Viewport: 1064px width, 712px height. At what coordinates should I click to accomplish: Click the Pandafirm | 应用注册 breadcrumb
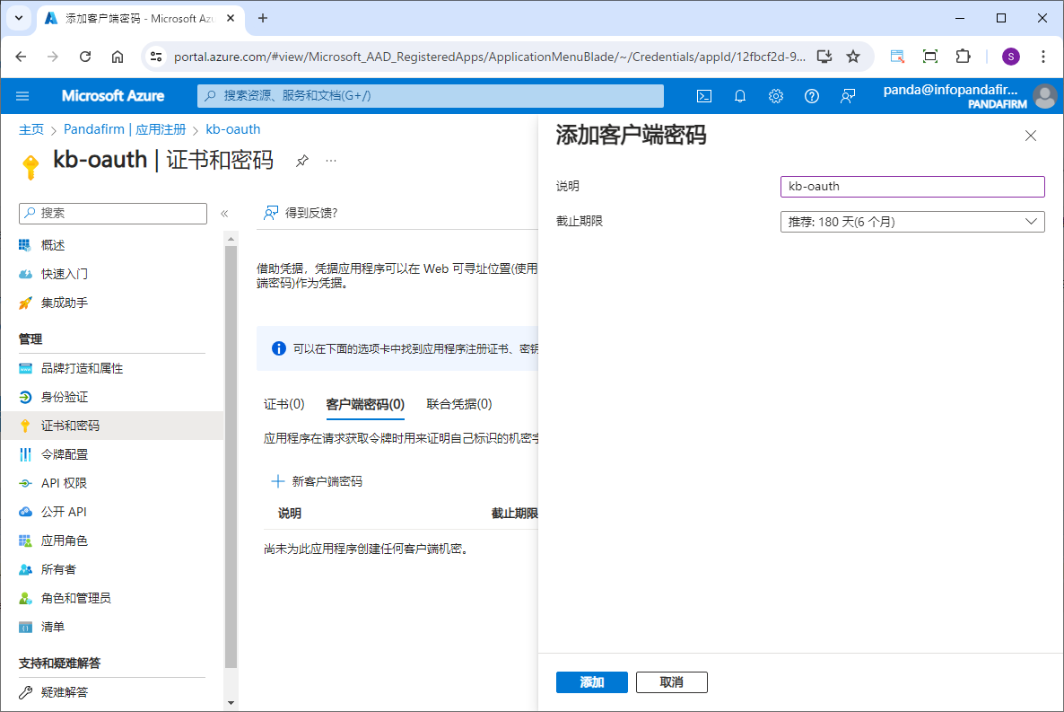[125, 129]
